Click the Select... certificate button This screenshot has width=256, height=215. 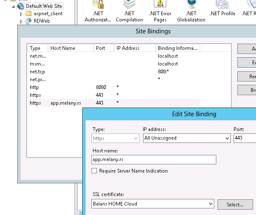[x=234, y=204]
